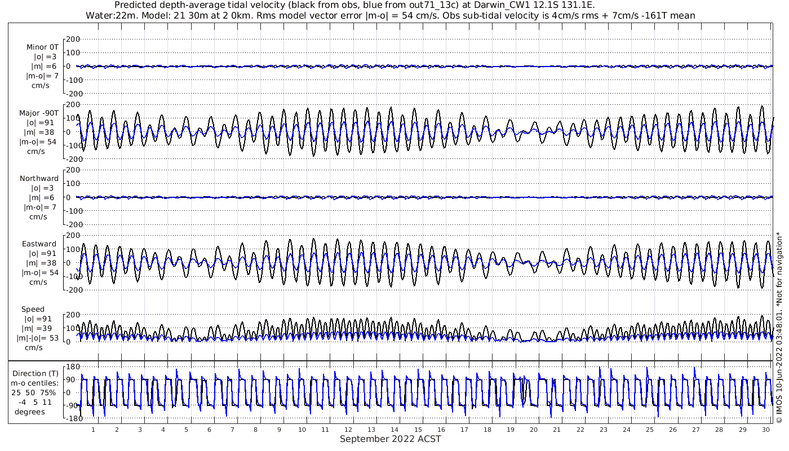Click the 'Speed' panel label
Screen dimensions: 789x451
33,309
